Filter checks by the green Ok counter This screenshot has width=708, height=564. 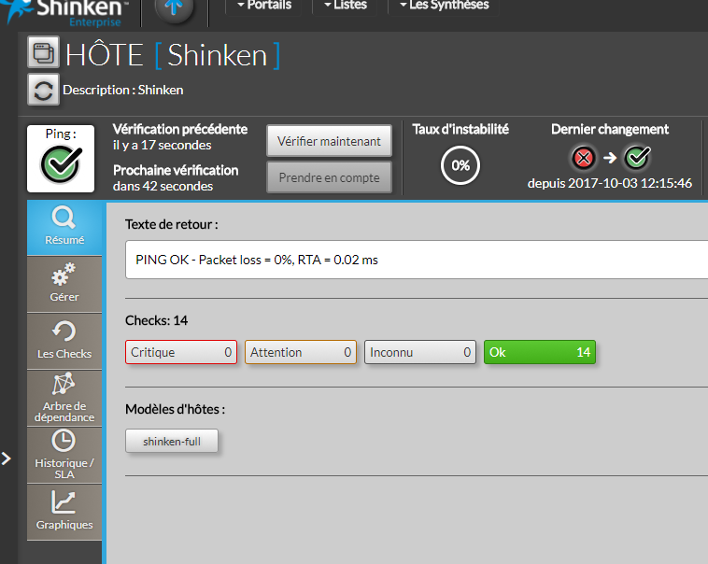click(x=539, y=352)
